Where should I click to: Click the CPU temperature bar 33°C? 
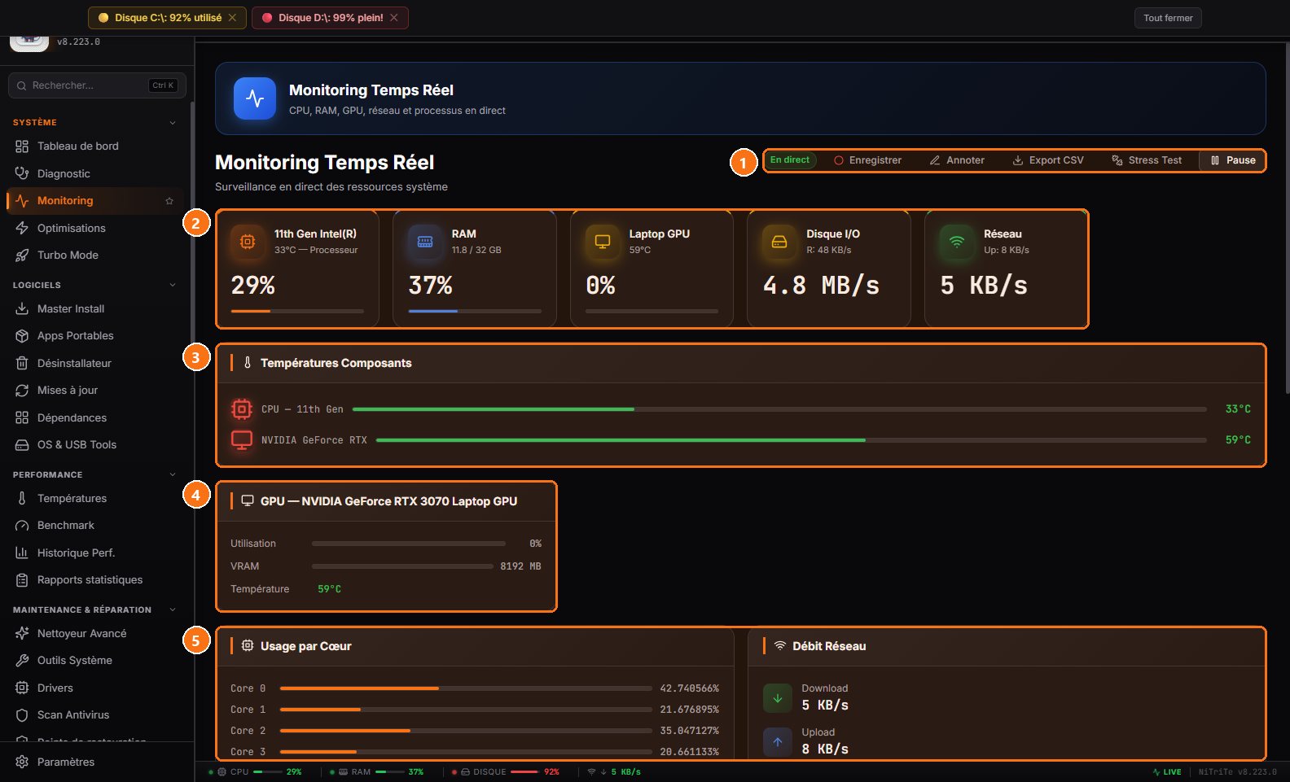(779, 409)
